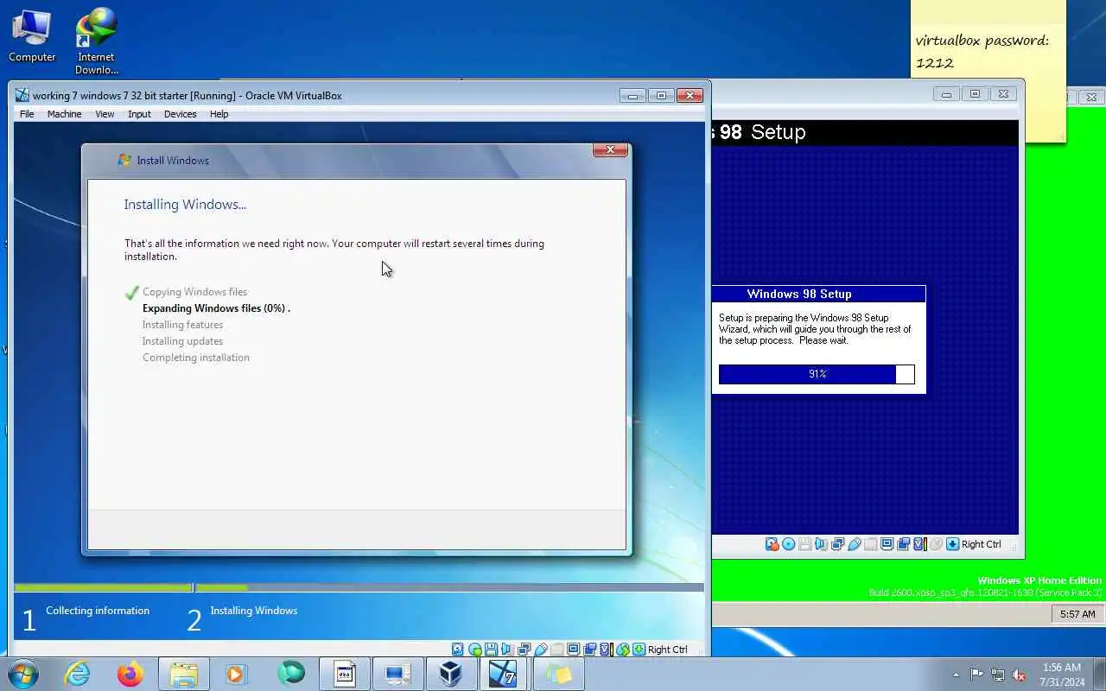Maximize the Windows 7 VirtualBox window
1106x691 pixels.
(x=661, y=95)
